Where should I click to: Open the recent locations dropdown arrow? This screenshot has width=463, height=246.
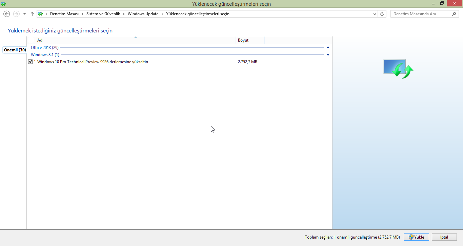24,14
